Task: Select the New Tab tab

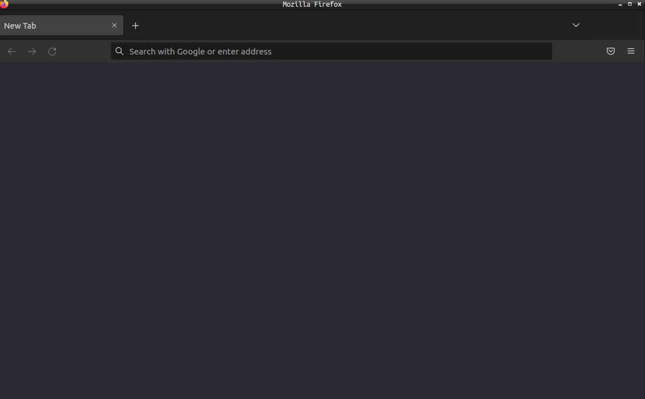Action: click(62, 25)
